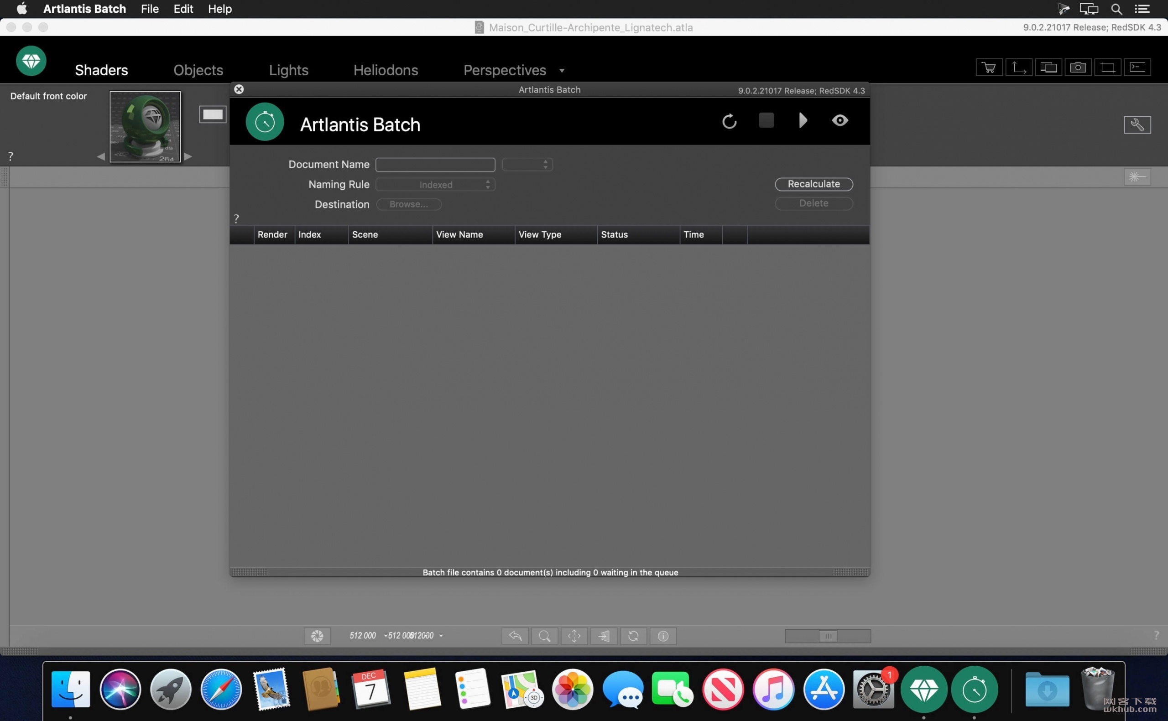Click the overlapping windows icon in main toolbar
The image size is (1168, 721).
[x=1048, y=67]
